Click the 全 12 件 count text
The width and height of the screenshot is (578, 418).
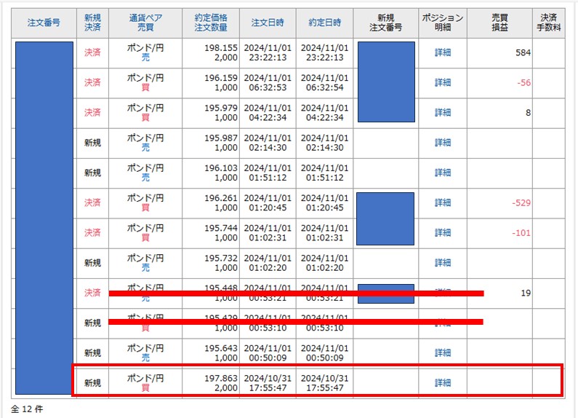(27, 409)
